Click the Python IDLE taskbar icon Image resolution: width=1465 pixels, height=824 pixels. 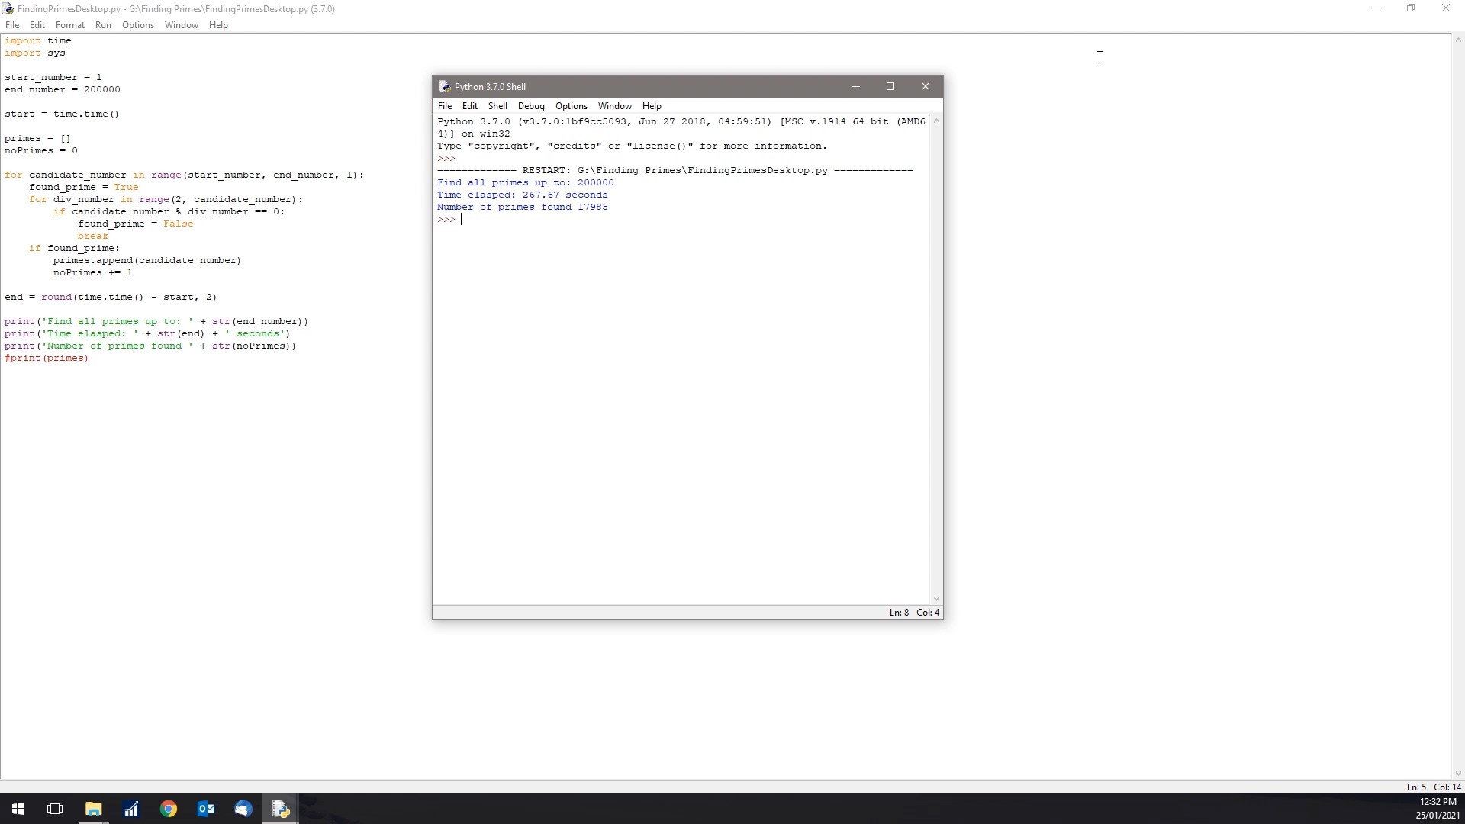pos(280,809)
